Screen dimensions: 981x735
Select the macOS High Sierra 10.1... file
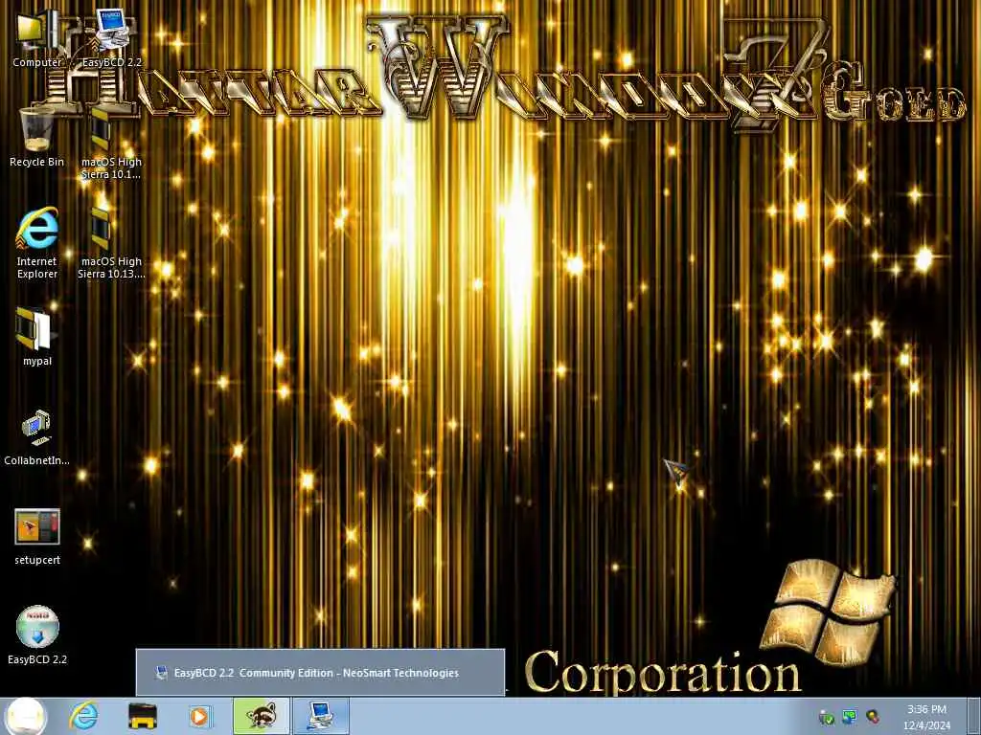click(x=111, y=144)
